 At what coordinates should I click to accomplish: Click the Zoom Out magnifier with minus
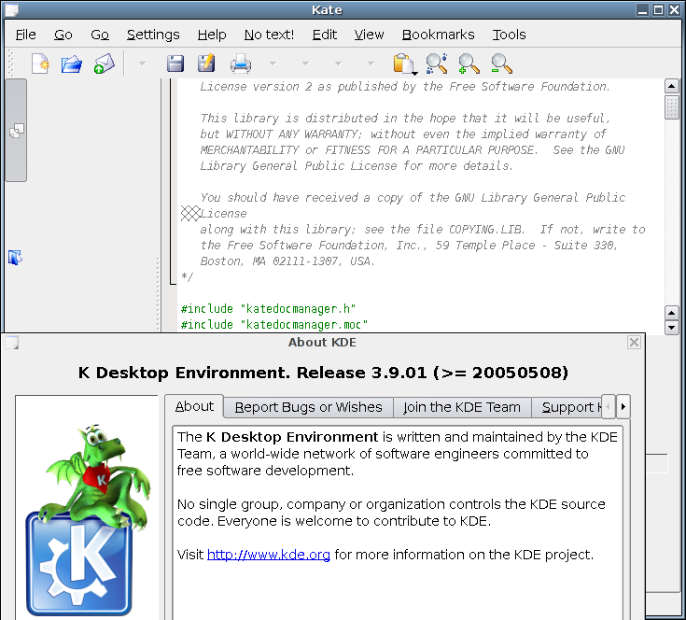click(x=501, y=63)
